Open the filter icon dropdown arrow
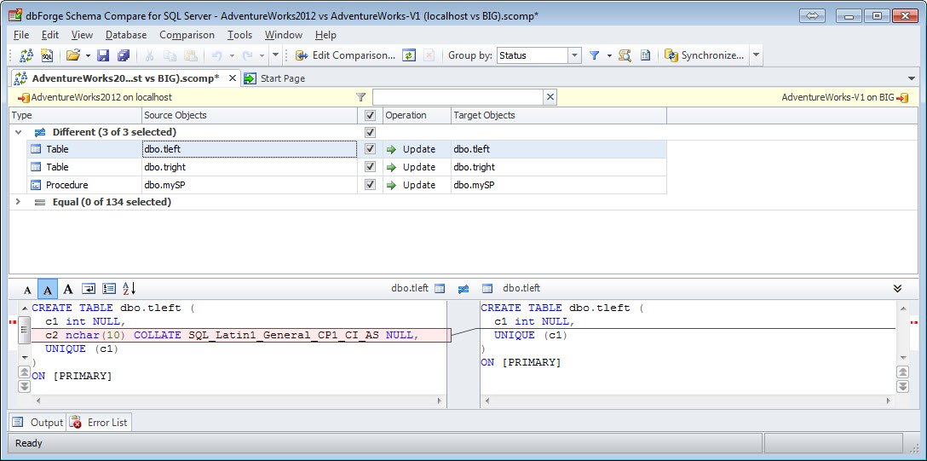927x461 pixels. coord(609,56)
